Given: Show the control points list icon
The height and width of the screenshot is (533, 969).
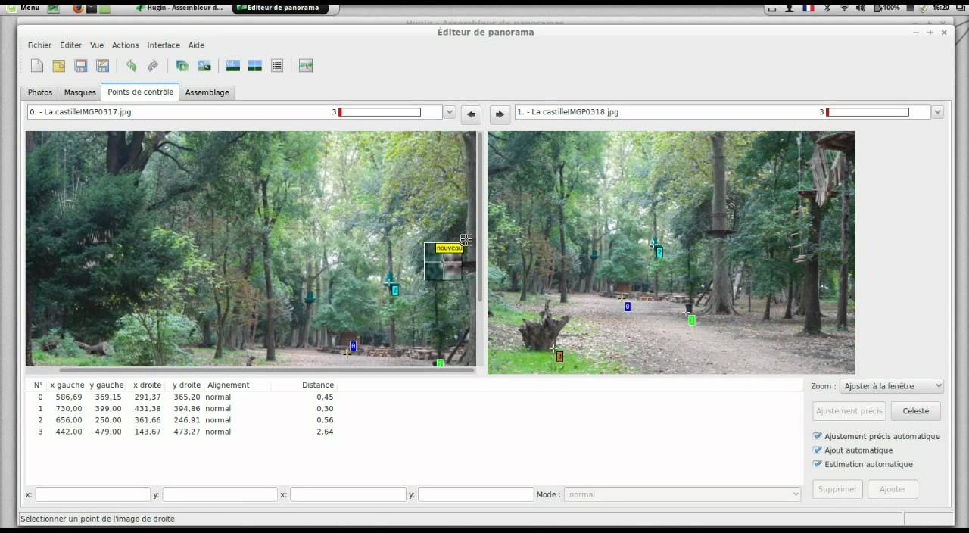Looking at the screenshot, I should [x=277, y=66].
